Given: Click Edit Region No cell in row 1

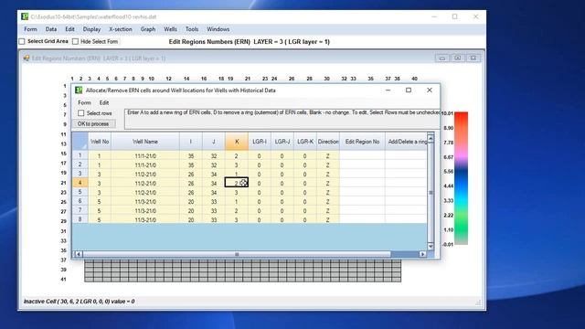Looking at the screenshot, I should tap(362, 155).
